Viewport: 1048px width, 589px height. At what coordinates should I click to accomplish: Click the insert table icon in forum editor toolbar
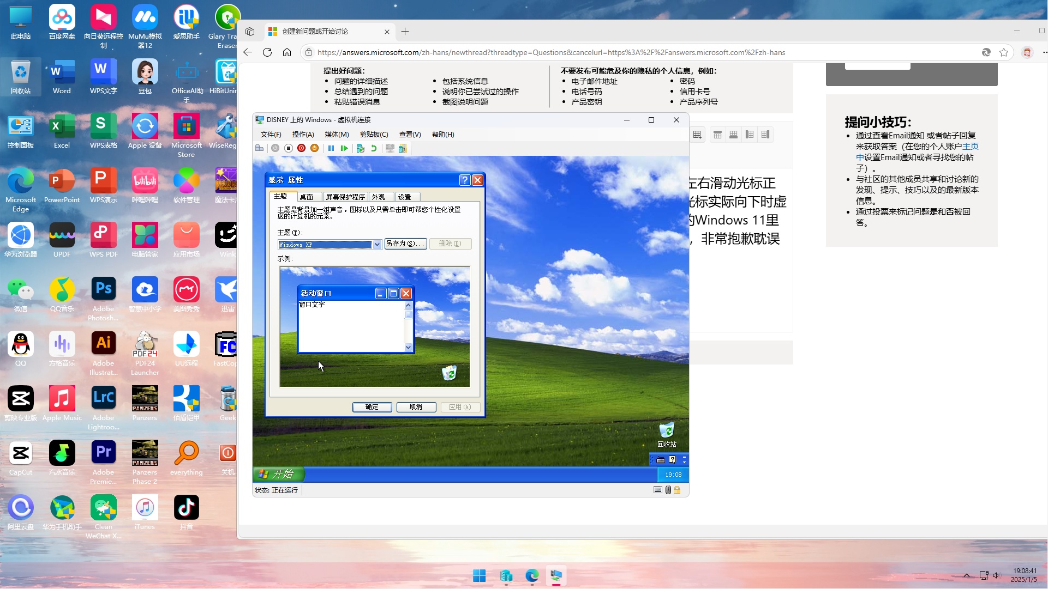pos(697,135)
